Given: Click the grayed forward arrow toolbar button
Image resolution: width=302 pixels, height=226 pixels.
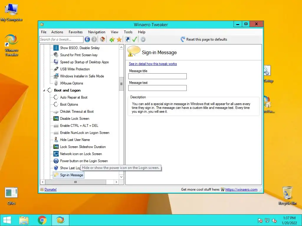Looking at the screenshot, I should click(x=94, y=39).
